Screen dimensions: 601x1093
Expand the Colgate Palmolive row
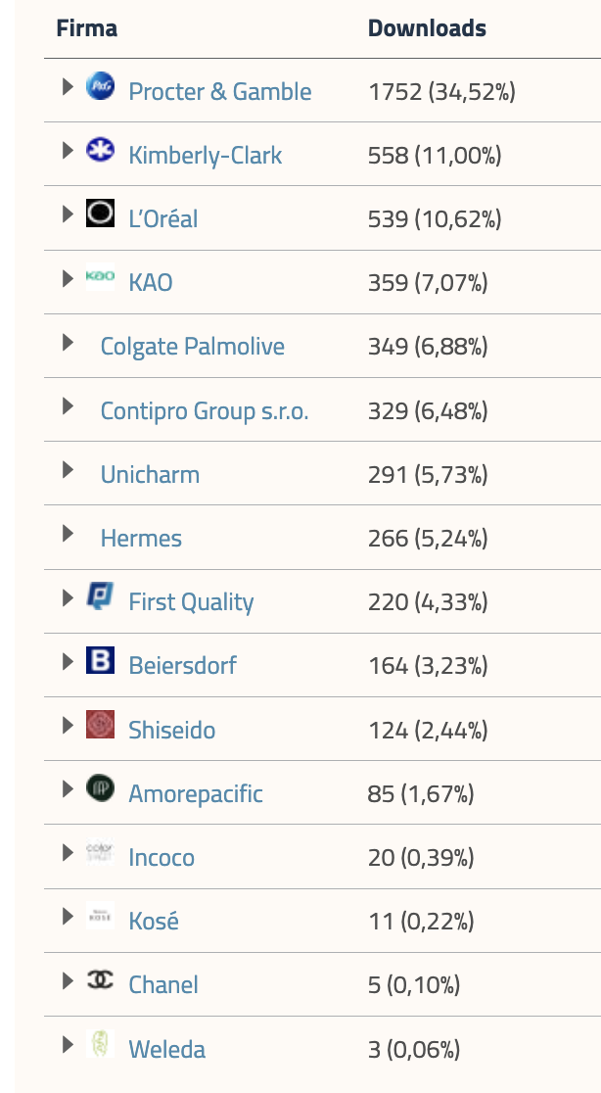click(68, 342)
